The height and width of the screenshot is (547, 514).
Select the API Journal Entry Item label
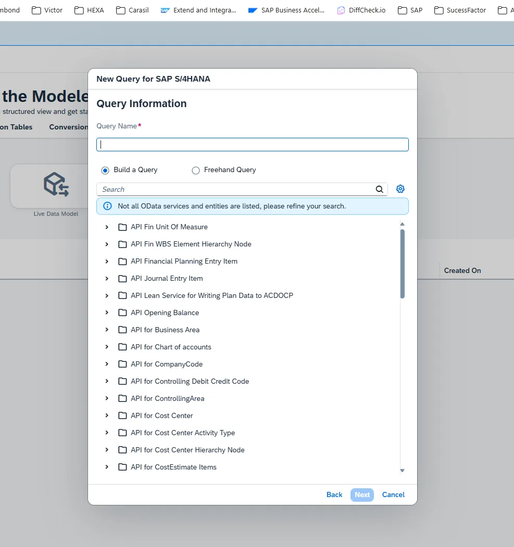pyautogui.click(x=167, y=278)
